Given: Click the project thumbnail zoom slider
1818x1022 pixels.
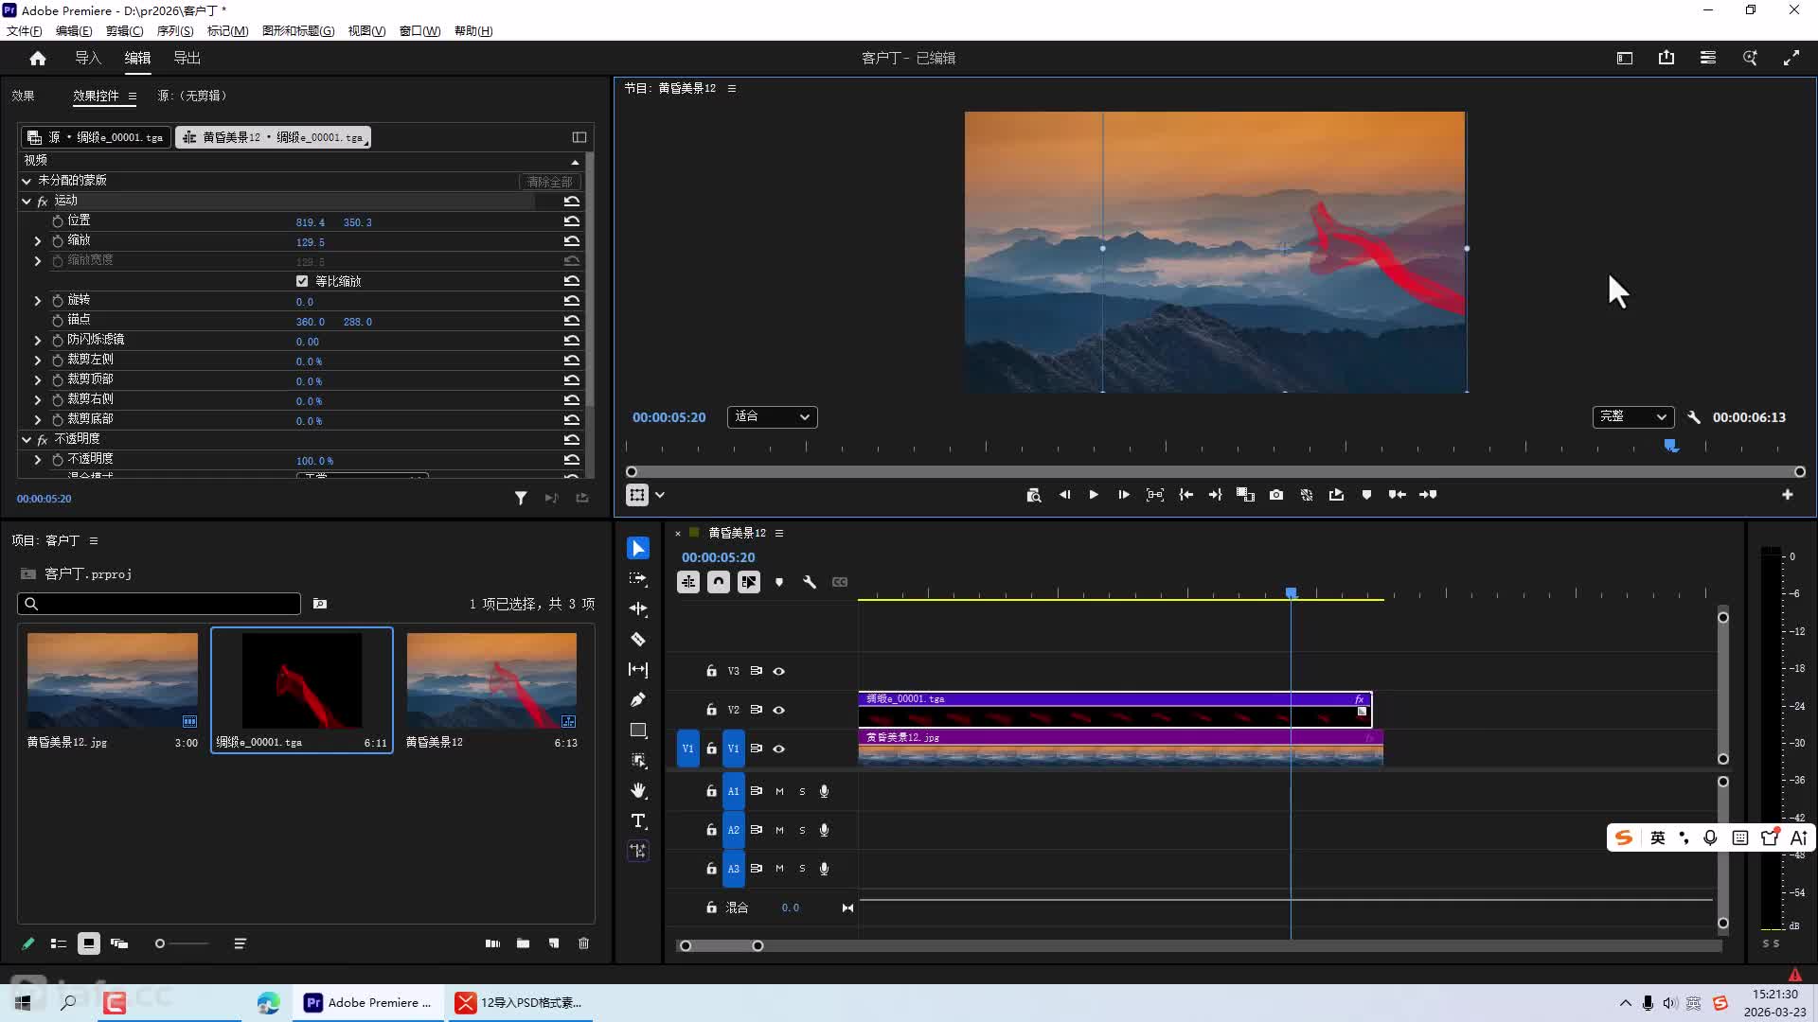Looking at the screenshot, I should click(183, 943).
